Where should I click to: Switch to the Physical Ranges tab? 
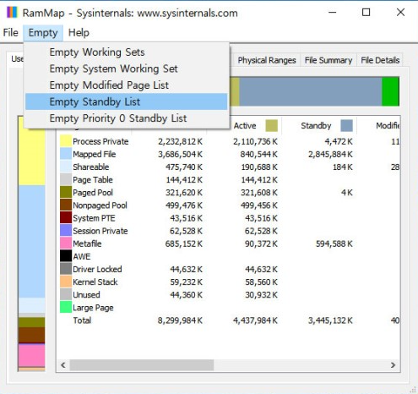267,60
